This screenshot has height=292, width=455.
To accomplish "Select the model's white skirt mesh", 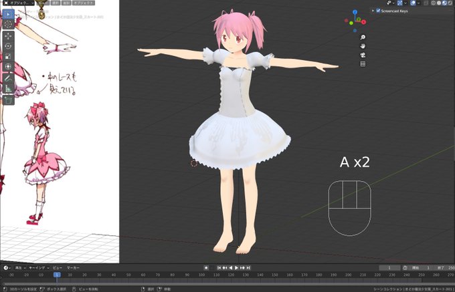I will 240,140.
